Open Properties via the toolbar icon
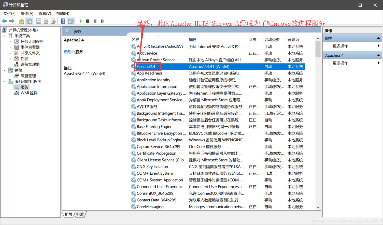 click(38, 21)
